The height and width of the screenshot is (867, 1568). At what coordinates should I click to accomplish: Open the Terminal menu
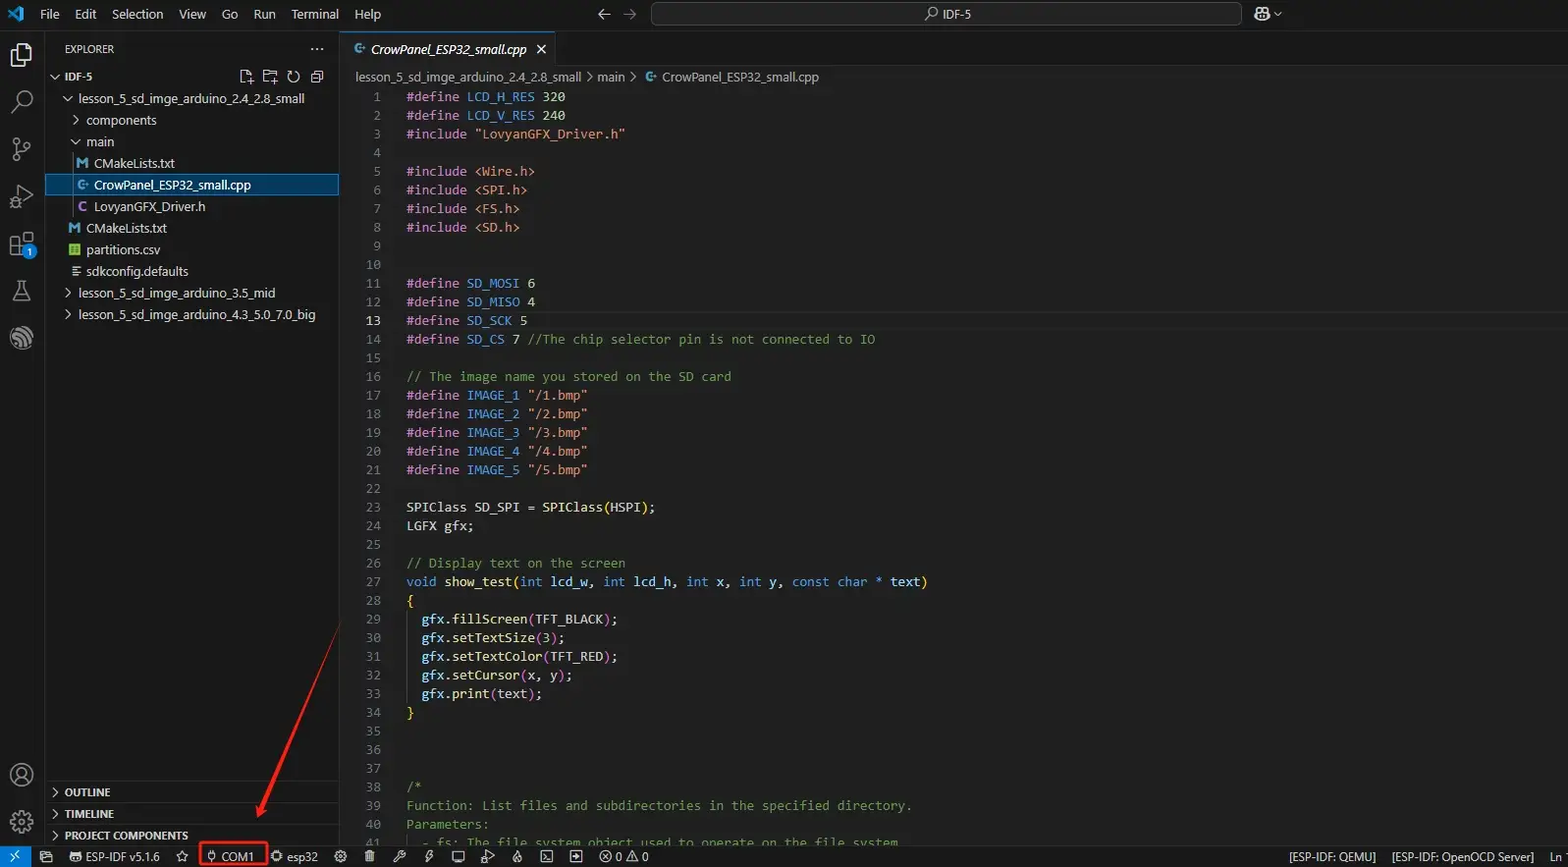point(314,14)
